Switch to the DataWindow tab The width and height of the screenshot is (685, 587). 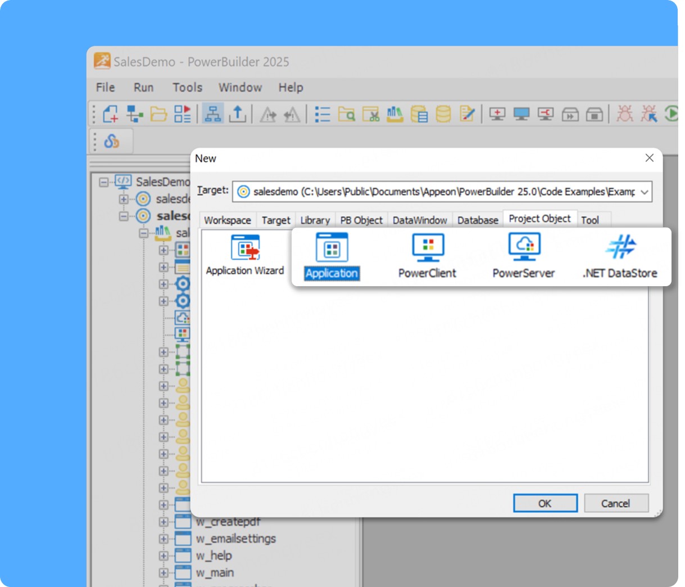pos(420,220)
